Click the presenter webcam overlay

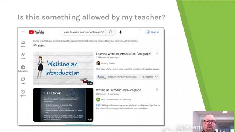(213, 121)
